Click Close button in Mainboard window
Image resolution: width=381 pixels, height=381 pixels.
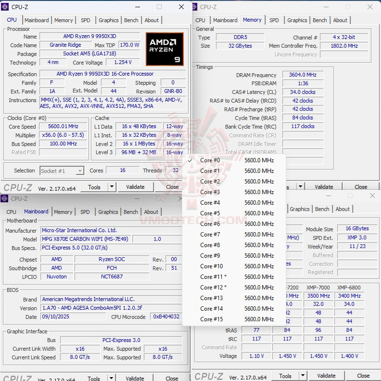pos(172,378)
